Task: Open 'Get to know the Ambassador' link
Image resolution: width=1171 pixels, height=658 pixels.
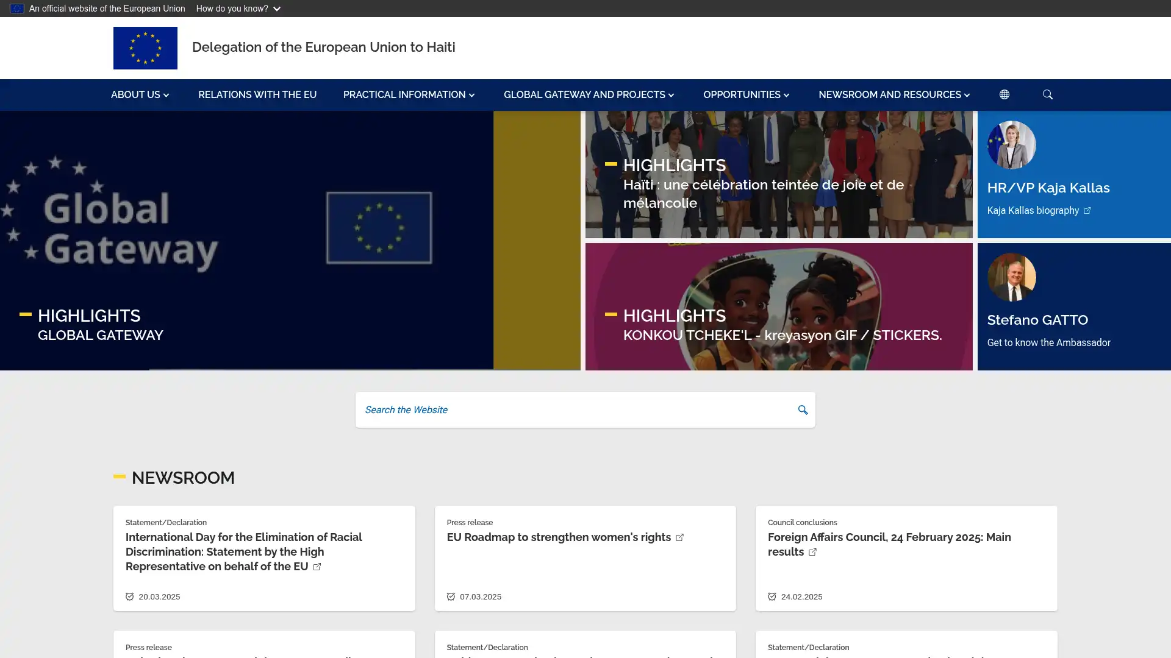Action: (1048, 342)
